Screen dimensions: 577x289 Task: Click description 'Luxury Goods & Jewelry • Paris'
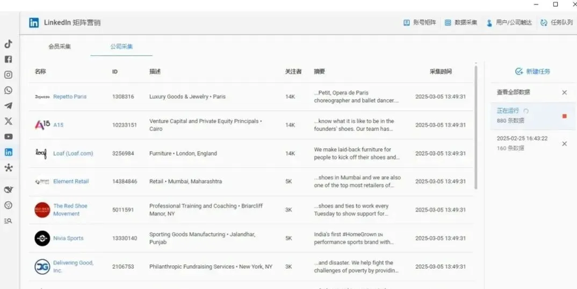(187, 97)
